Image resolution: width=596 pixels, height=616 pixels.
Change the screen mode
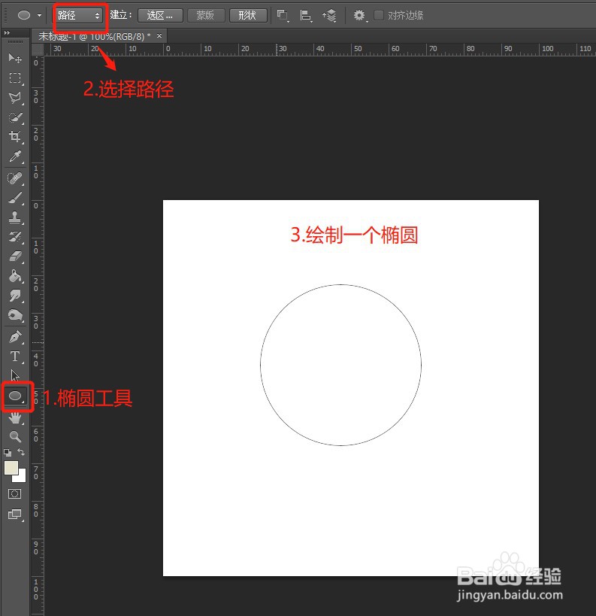point(15,514)
